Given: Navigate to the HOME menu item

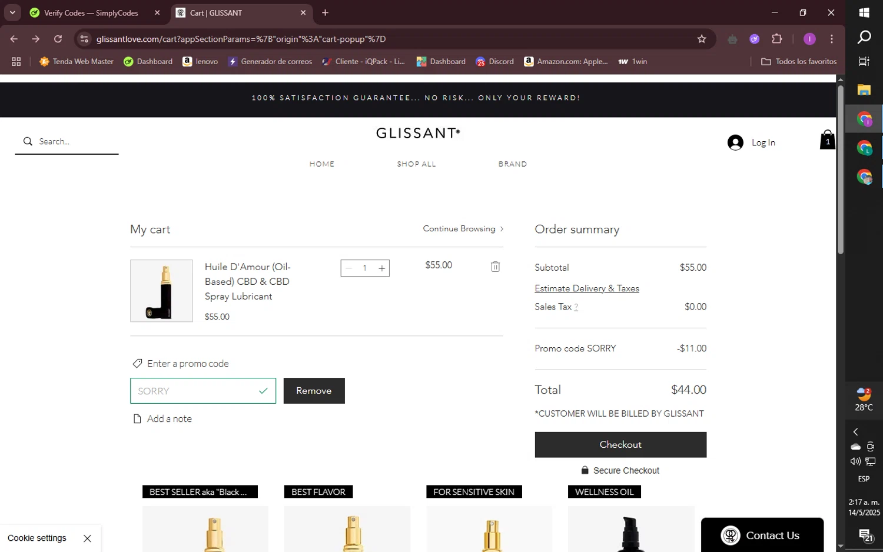Looking at the screenshot, I should coord(322,164).
